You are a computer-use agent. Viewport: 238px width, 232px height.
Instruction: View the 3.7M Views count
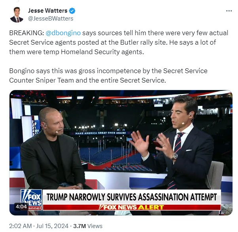(x=88, y=226)
